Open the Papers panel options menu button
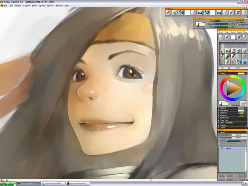Screen dimensions: 248x186 tap(246, 108)
